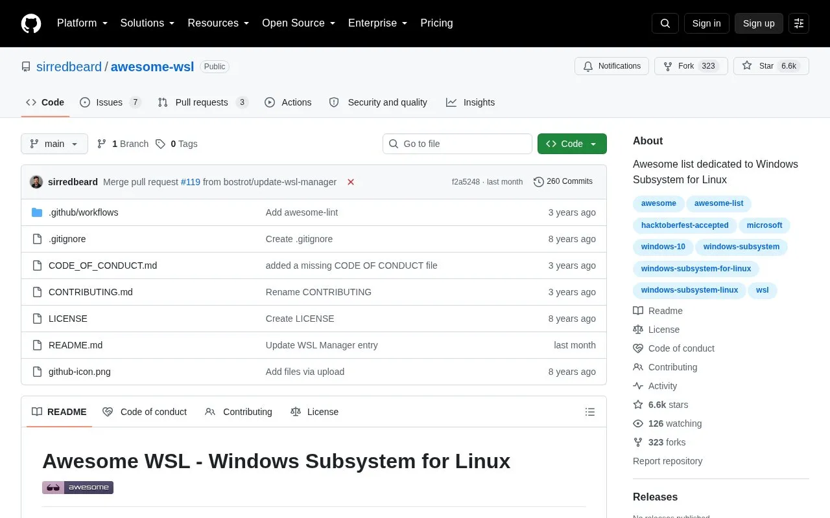Switch to README Code of conduct tab
This screenshot has width=830, height=518.
pyautogui.click(x=145, y=412)
